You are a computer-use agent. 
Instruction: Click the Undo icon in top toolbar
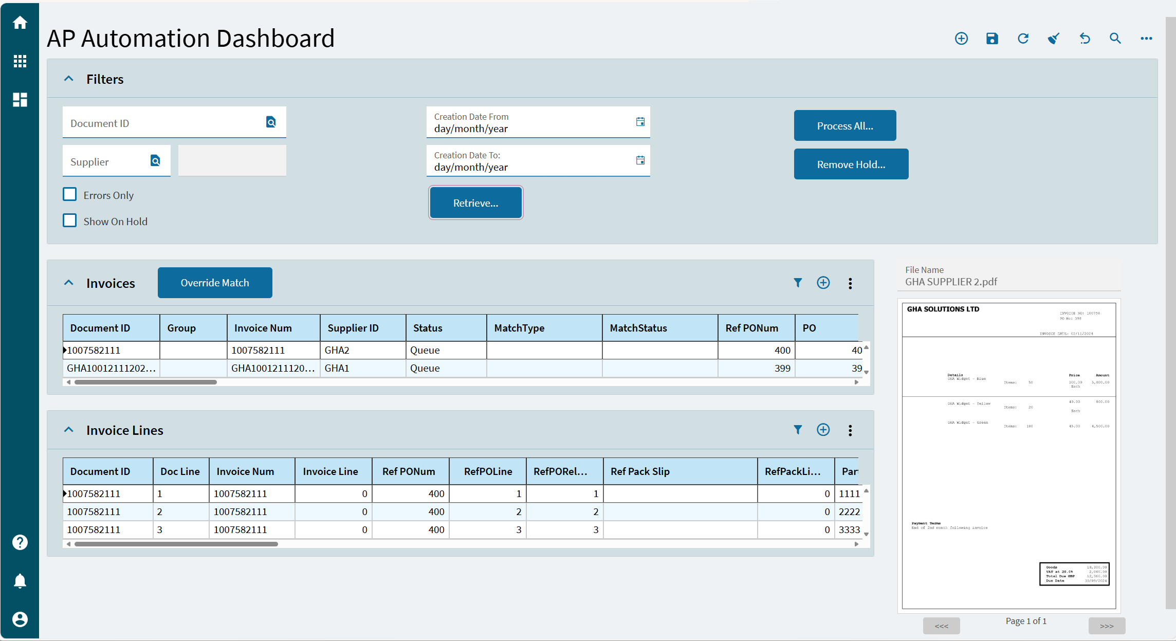point(1085,39)
